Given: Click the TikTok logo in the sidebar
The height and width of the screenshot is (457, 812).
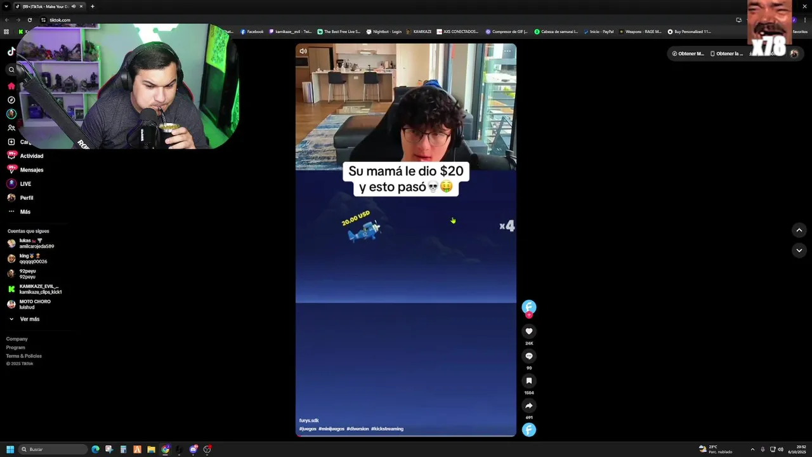Looking at the screenshot, I should pyautogui.click(x=11, y=52).
